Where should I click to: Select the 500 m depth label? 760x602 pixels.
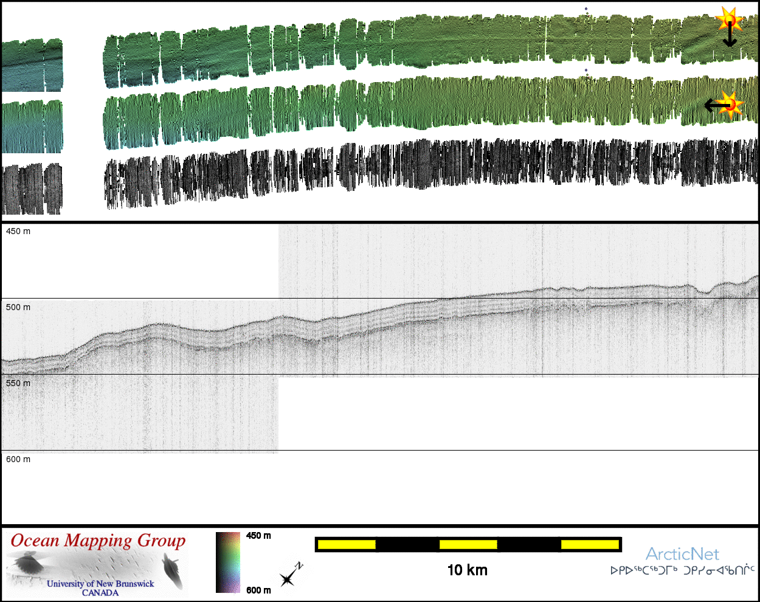[x=18, y=308]
